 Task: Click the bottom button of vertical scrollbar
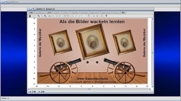(x=152, y=86)
